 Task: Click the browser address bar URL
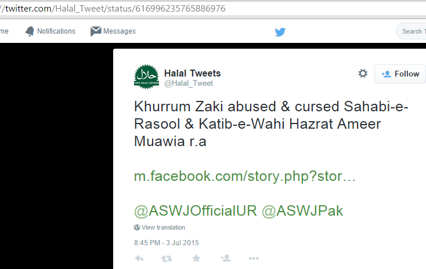tap(113, 9)
